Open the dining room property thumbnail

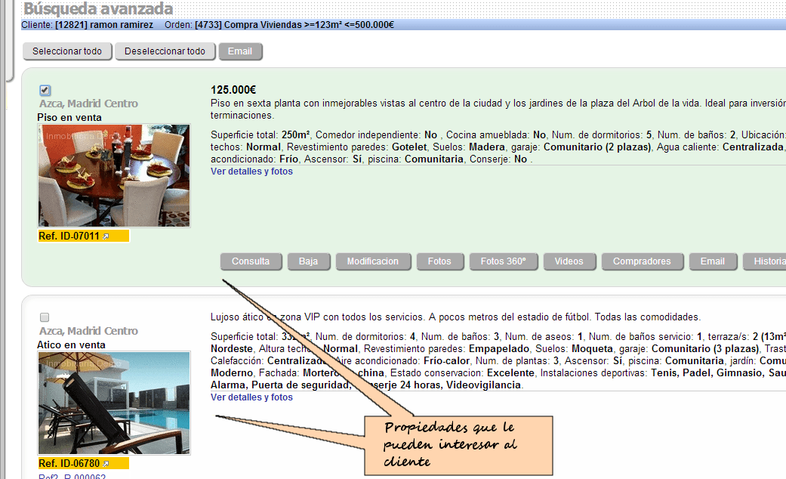coord(114,176)
